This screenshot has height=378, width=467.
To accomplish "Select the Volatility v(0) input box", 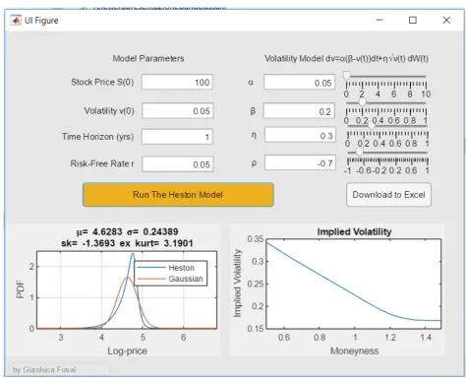I will click(177, 111).
